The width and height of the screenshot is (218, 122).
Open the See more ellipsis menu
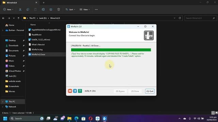tap(96, 9)
